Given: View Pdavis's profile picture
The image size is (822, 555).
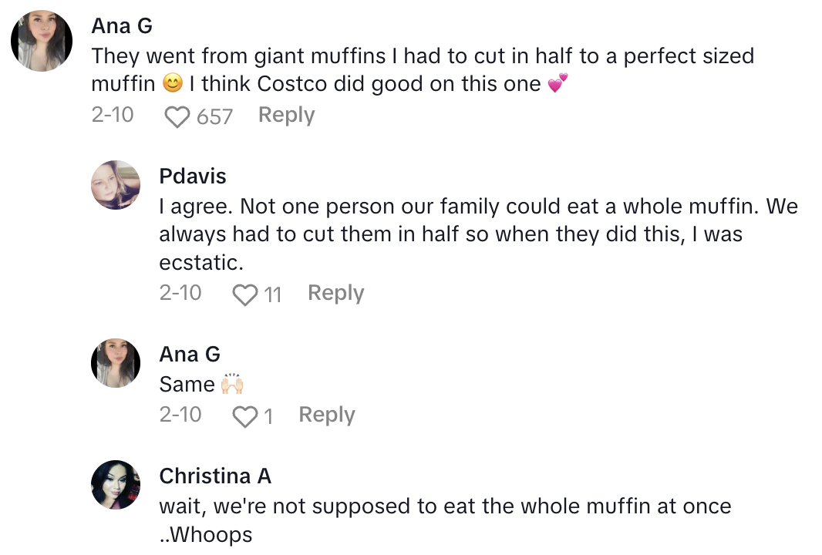Looking at the screenshot, I should point(116,185).
